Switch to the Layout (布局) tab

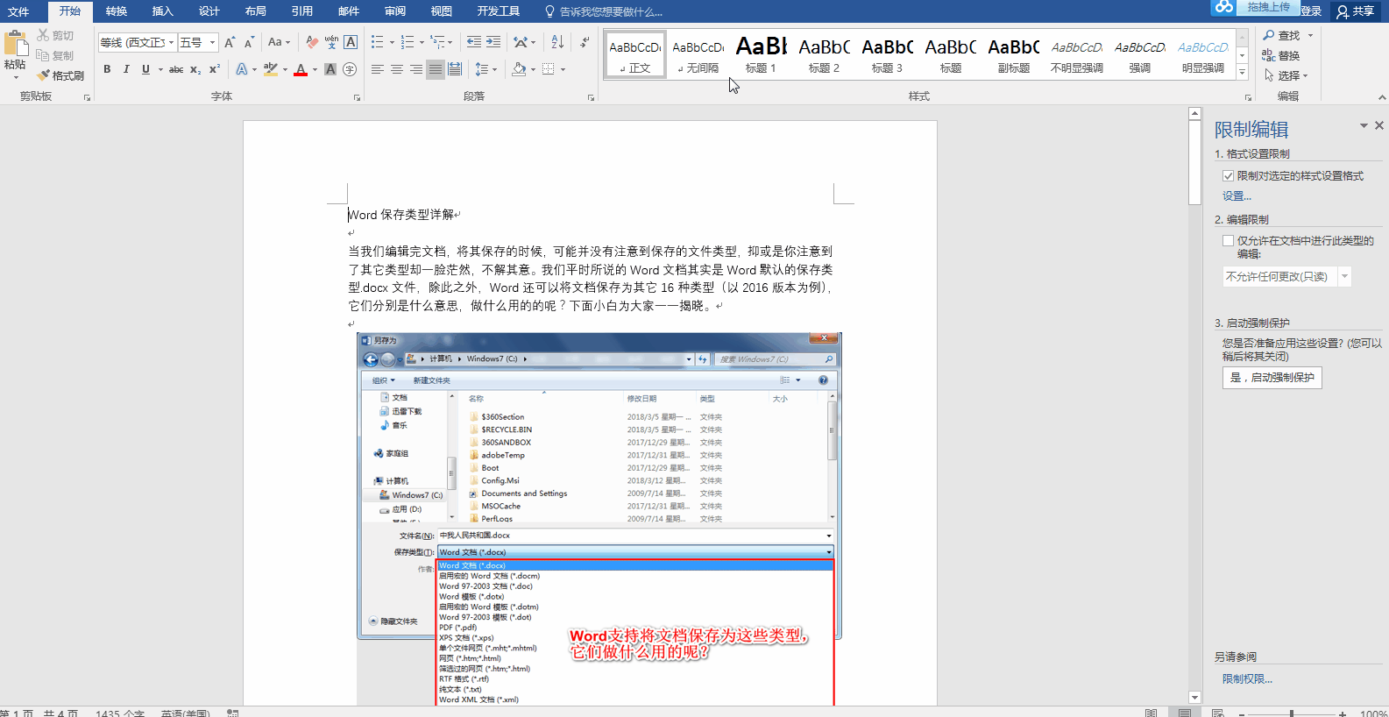(255, 11)
